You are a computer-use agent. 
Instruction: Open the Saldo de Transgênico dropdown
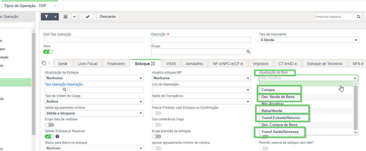coord(201,102)
